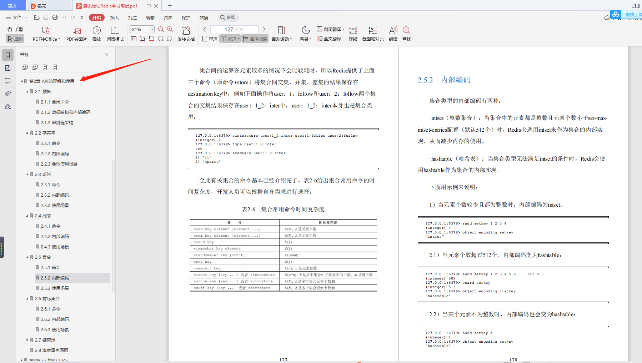
Task: Show bookmarks panel in sidebar
Action: pos(8,55)
